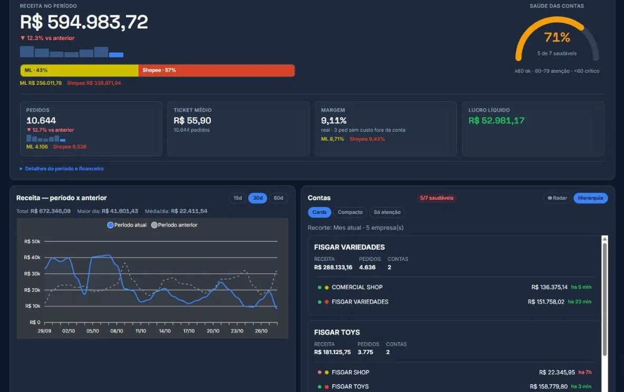Open the FISGAR SHOP account row
This screenshot has height=392, width=624.
(x=454, y=372)
